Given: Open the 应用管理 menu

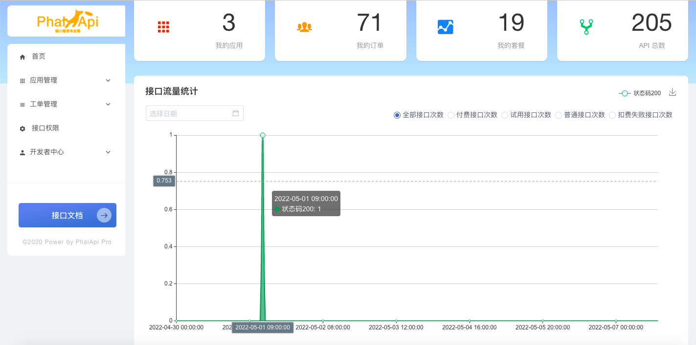Looking at the screenshot, I should 66,81.
